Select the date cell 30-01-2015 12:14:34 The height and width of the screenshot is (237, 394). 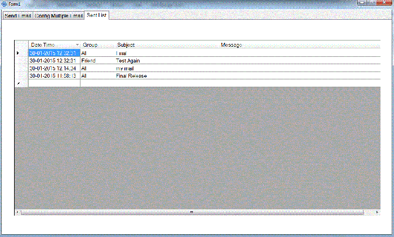(54, 68)
